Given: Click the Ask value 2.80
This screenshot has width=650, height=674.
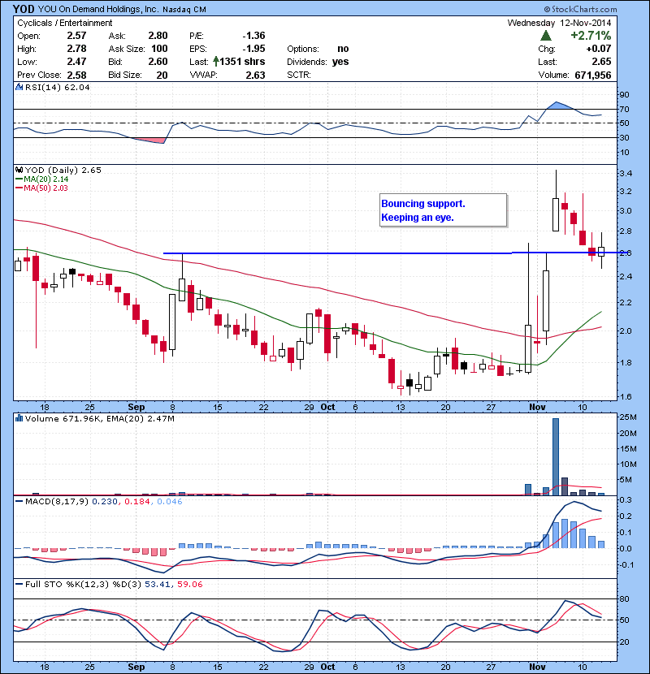Looking at the screenshot, I should coord(158,36).
